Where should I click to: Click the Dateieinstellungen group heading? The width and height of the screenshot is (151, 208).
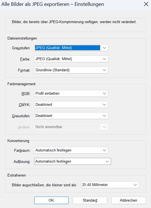point(22,38)
